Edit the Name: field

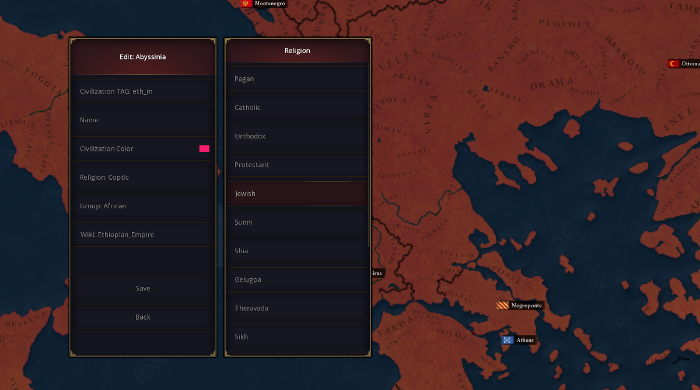(143, 120)
